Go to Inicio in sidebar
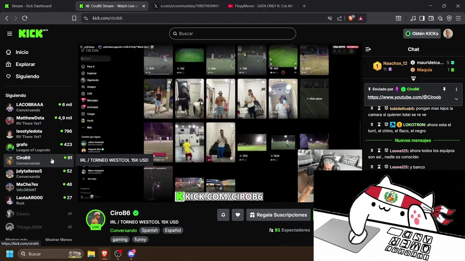The image size is (465, 261). (22, 52)
